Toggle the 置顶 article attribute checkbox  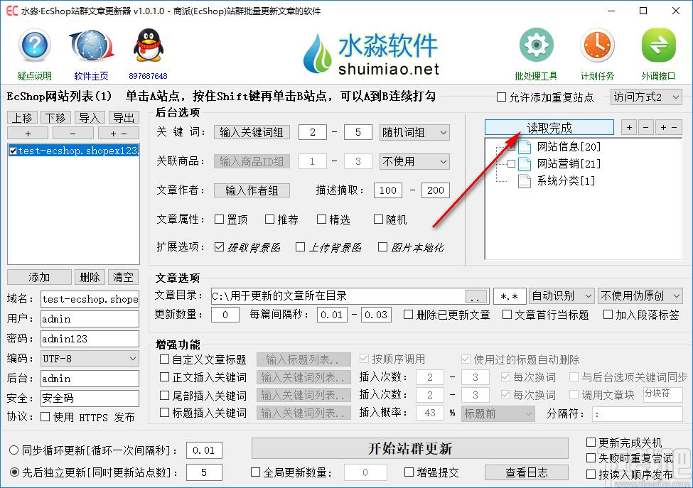point(219,219)
